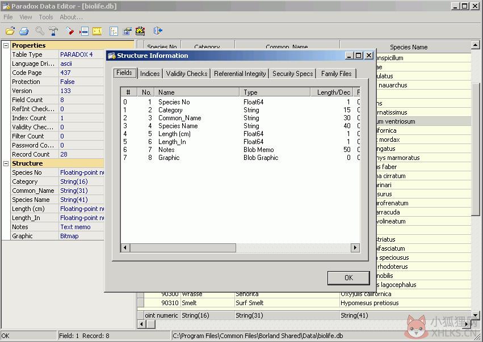Switch to the Referential Integrity tab
This screenshot has height=342, width=483.
(240, 74)
